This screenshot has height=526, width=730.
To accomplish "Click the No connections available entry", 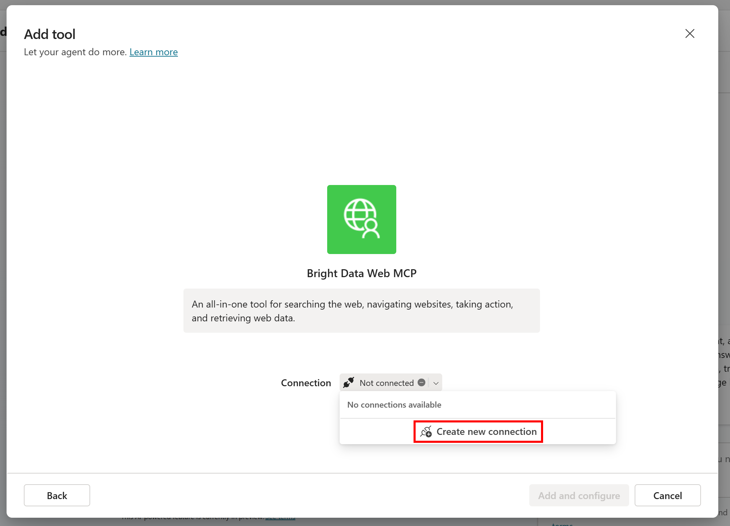I will tap(394, 405).
